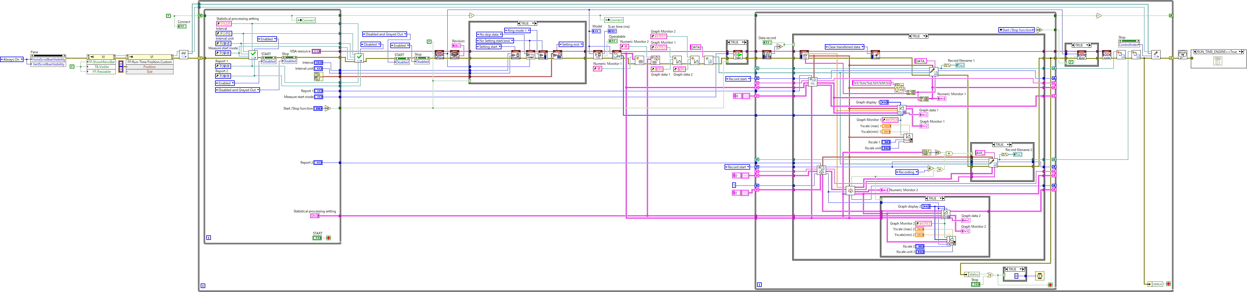Click the Operatable boolean terminal
Viewport: 1247px width, 292px height.
coord(613,41)
